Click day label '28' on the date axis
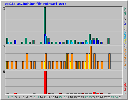The height and width of the screenshot is (100, 128). tap(109, 97)
